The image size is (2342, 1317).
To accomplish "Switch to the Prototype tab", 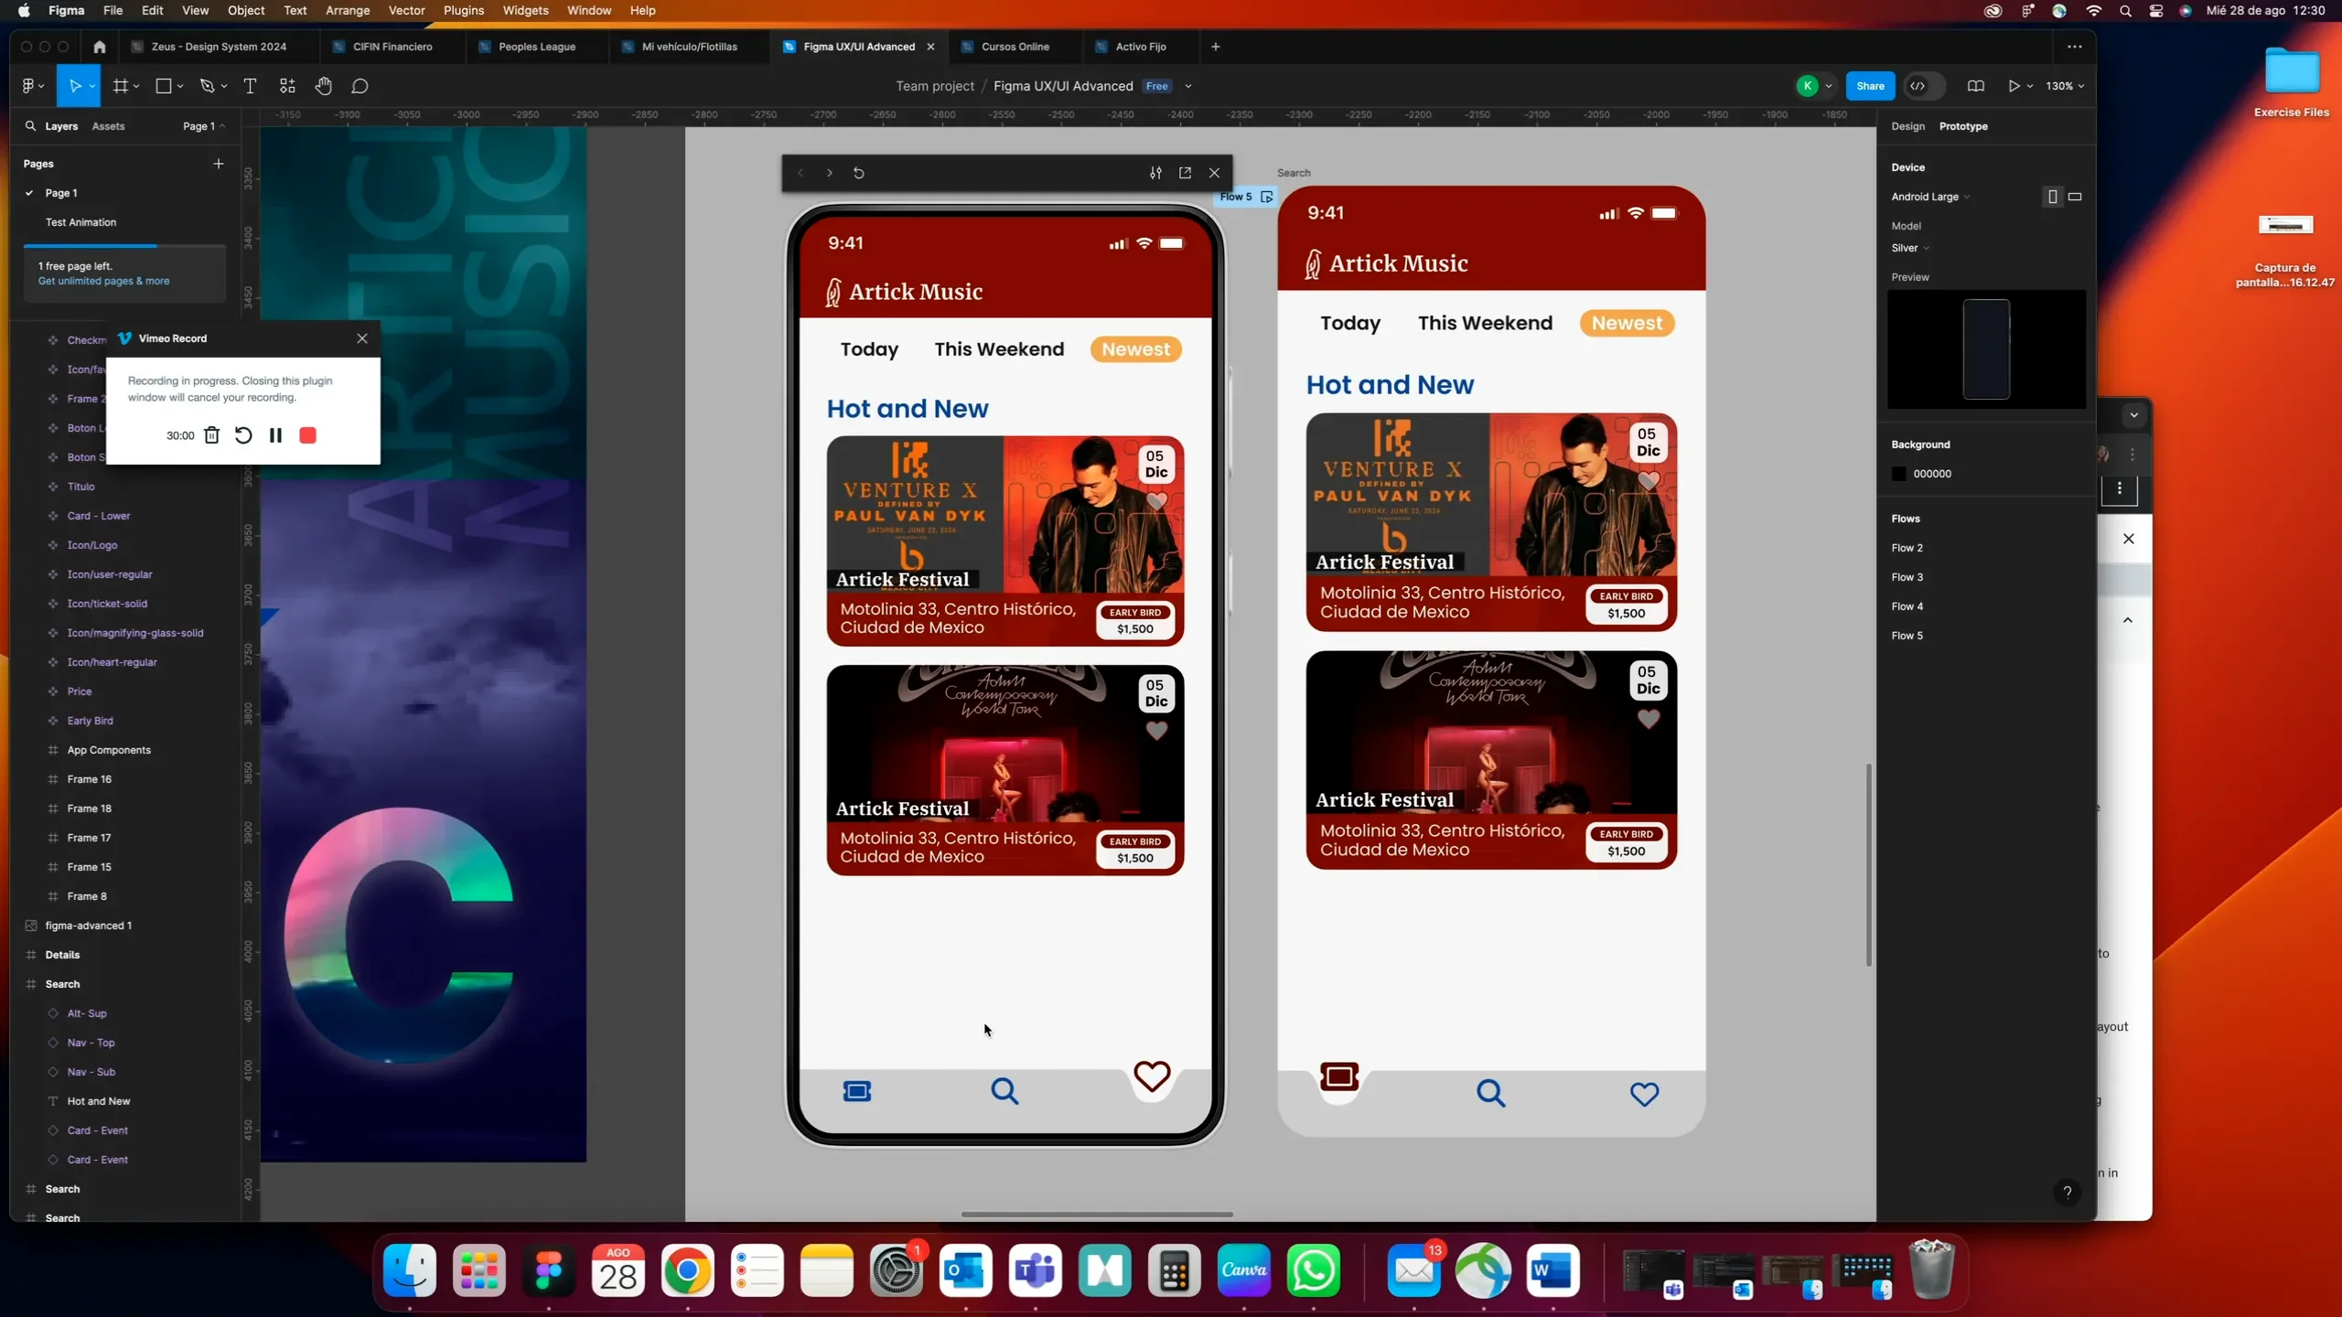I will coord(1966,126).
